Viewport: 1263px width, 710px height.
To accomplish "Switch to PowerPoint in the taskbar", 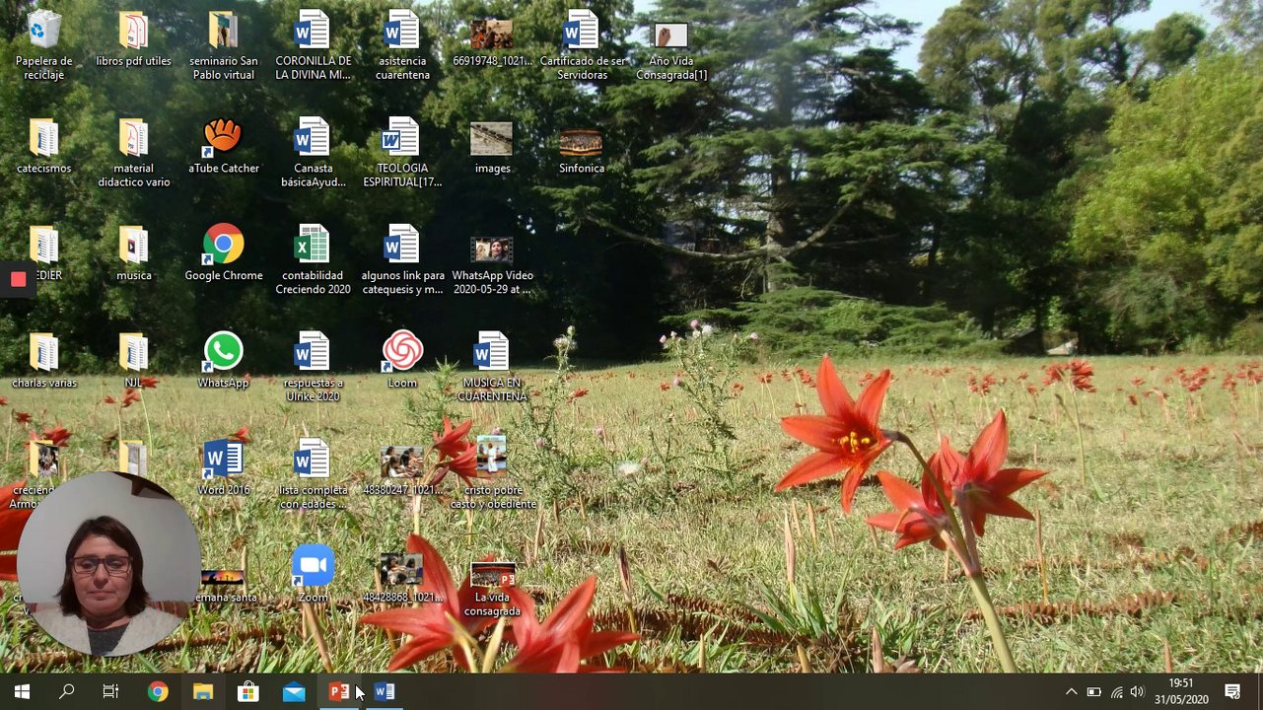I will tap(339, 692).
